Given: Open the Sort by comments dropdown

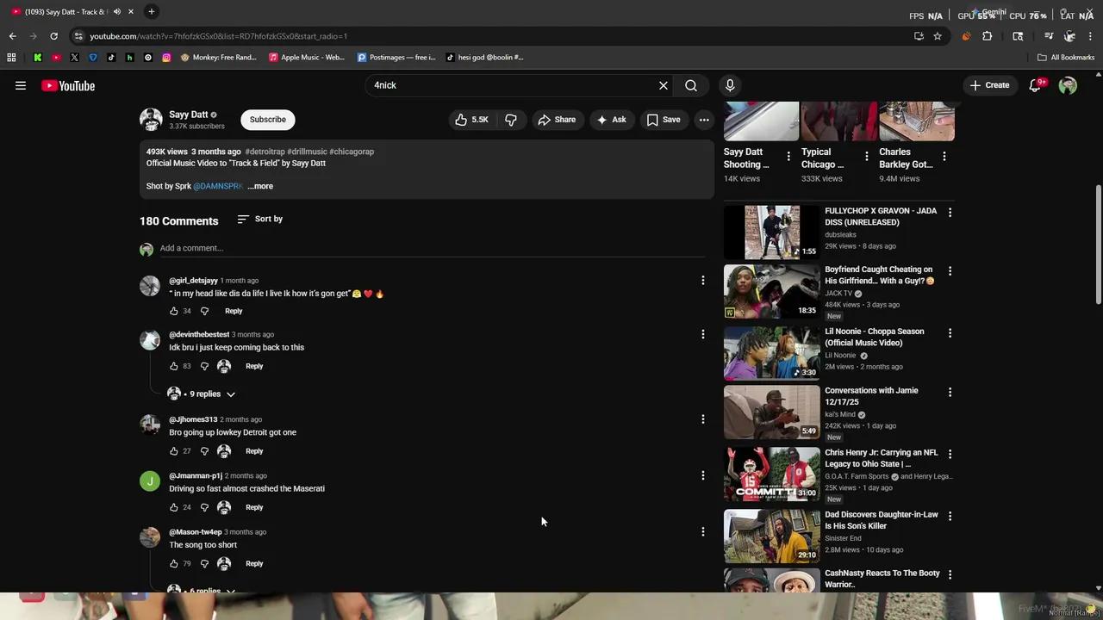Looking at the screenshot, I should (261, 219).
